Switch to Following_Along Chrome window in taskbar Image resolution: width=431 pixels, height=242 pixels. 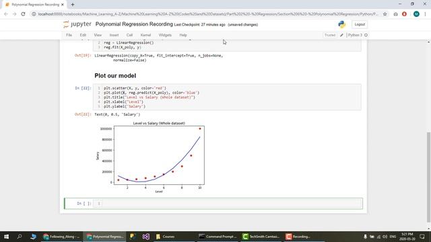pos(61,237)
